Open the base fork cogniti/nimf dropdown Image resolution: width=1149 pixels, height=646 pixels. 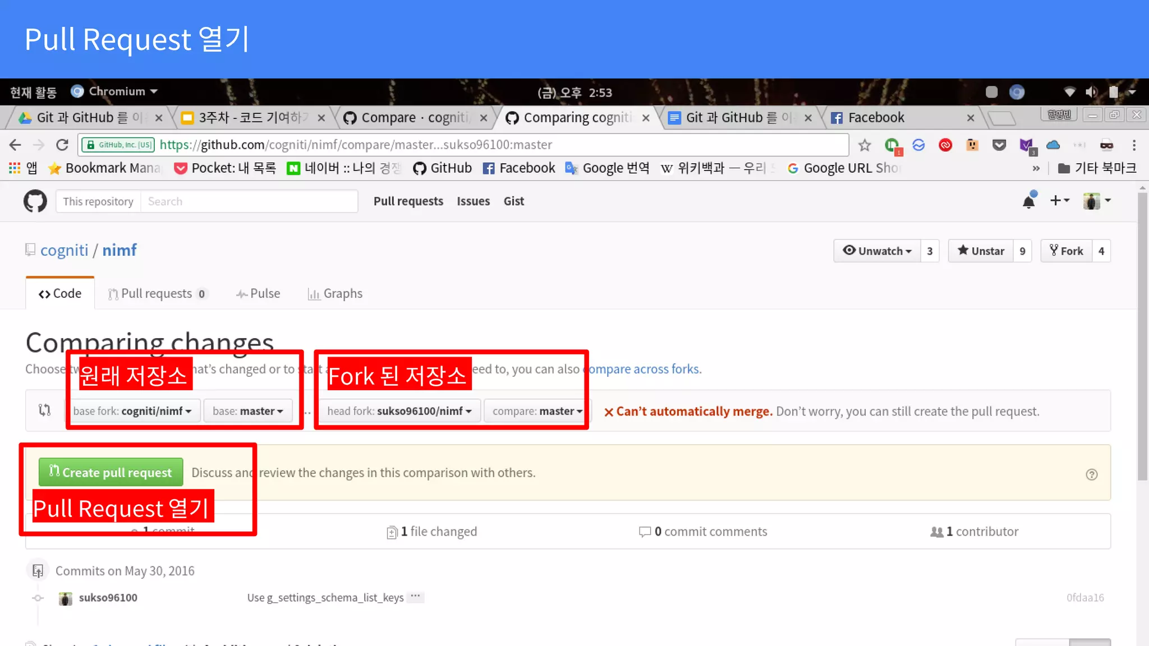coord(132,411)
